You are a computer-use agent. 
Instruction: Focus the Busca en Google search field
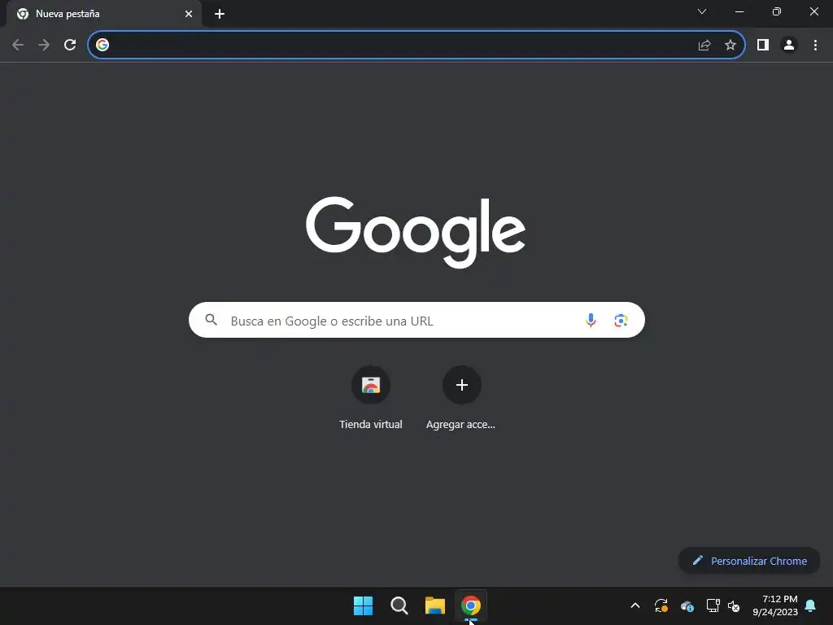[416, 320]
